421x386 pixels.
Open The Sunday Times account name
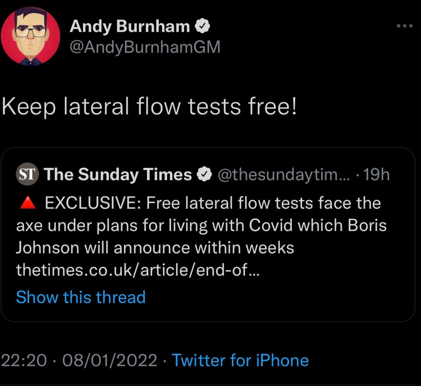pyautogui.click(x=118, y=174)
